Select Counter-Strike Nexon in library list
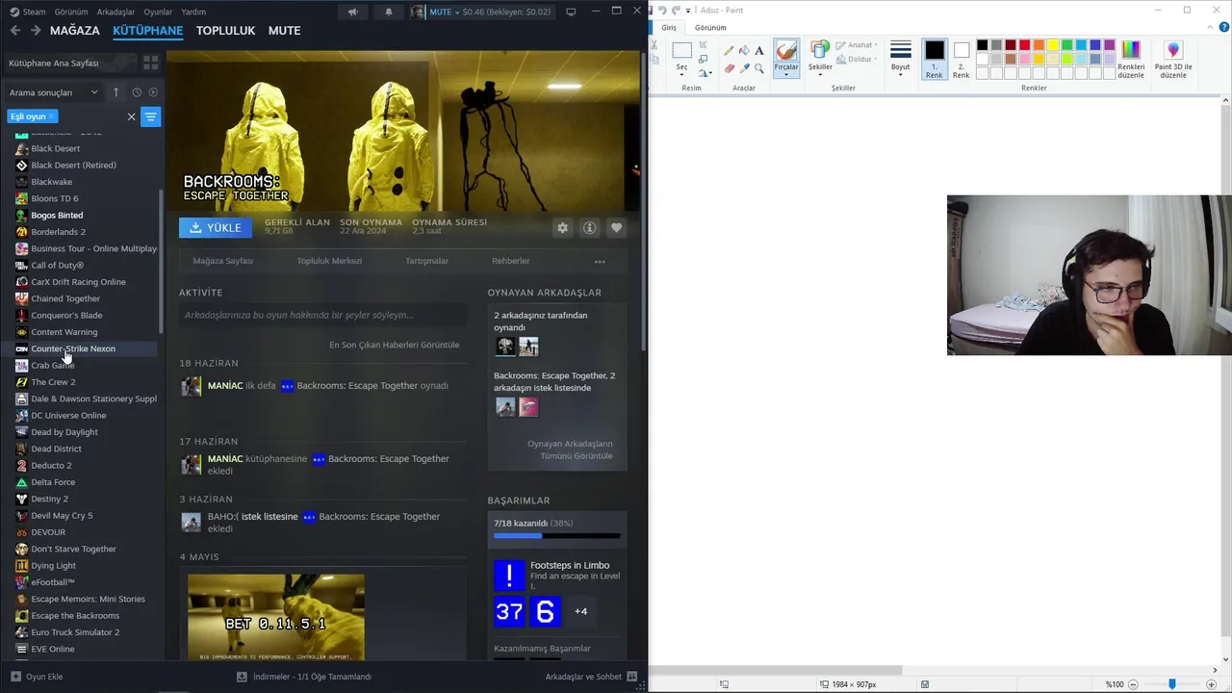This screenshot has height=693, width=1232. [x=72, y=348]
